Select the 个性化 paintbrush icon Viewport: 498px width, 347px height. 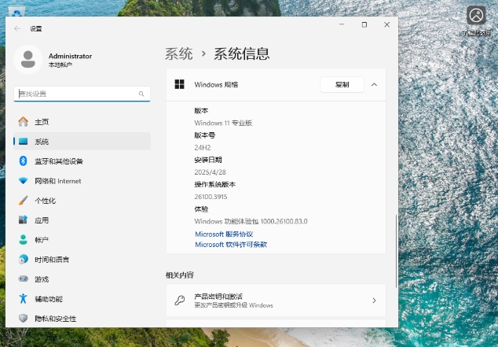[23, 201]
